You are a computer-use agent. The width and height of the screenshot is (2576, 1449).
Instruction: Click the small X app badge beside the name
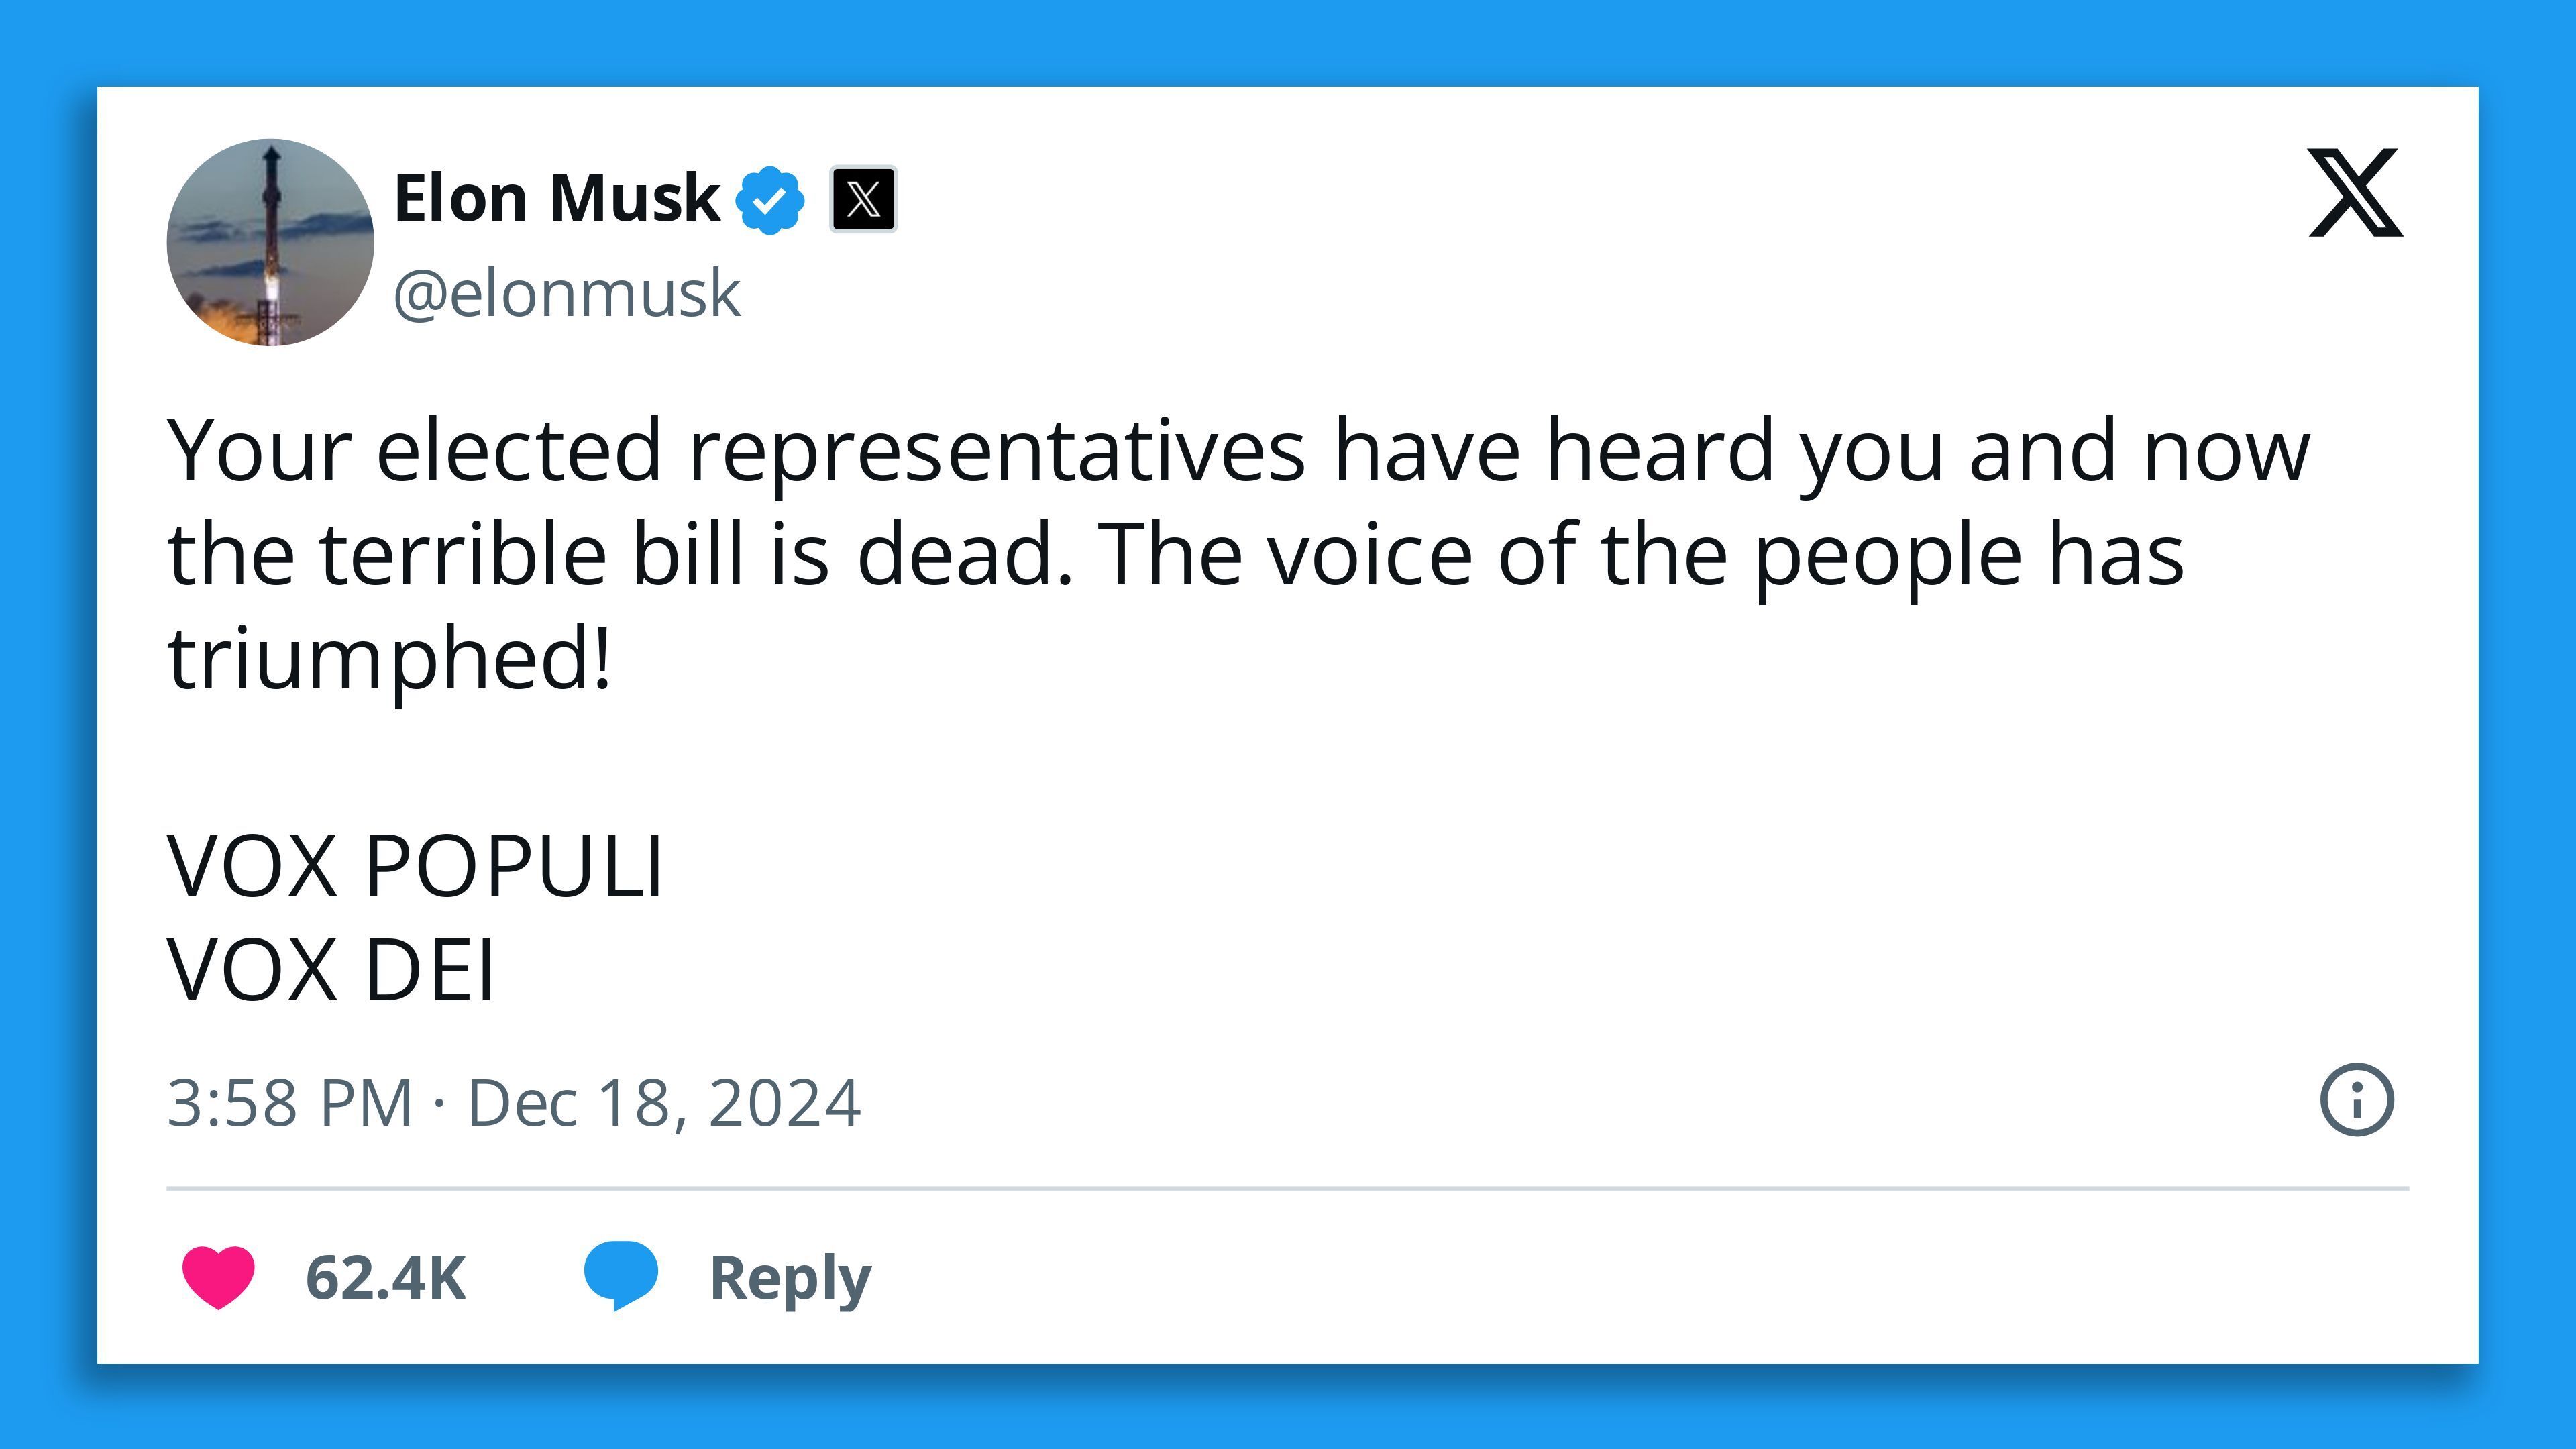point(865,198)
